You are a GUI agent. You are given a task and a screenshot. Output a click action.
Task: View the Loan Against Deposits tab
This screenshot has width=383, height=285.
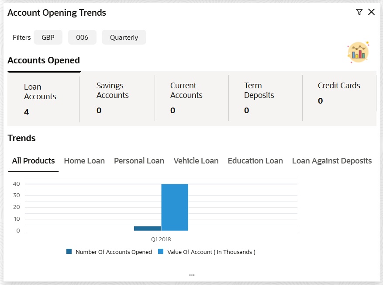332,161
